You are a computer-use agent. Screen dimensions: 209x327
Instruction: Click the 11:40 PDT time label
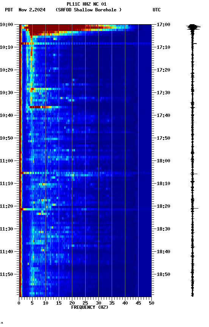click(x=6, y=252)
